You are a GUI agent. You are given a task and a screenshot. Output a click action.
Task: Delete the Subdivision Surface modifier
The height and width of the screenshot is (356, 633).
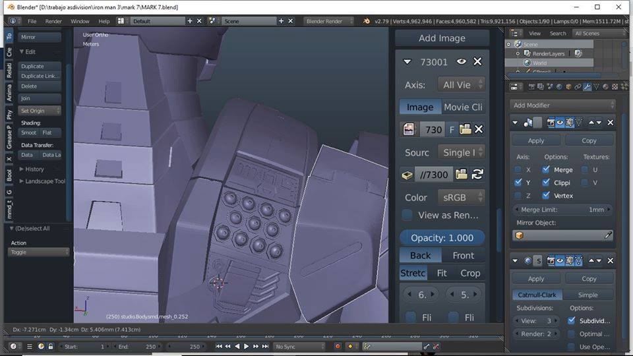pyautogui.click(x=611, y=261)
